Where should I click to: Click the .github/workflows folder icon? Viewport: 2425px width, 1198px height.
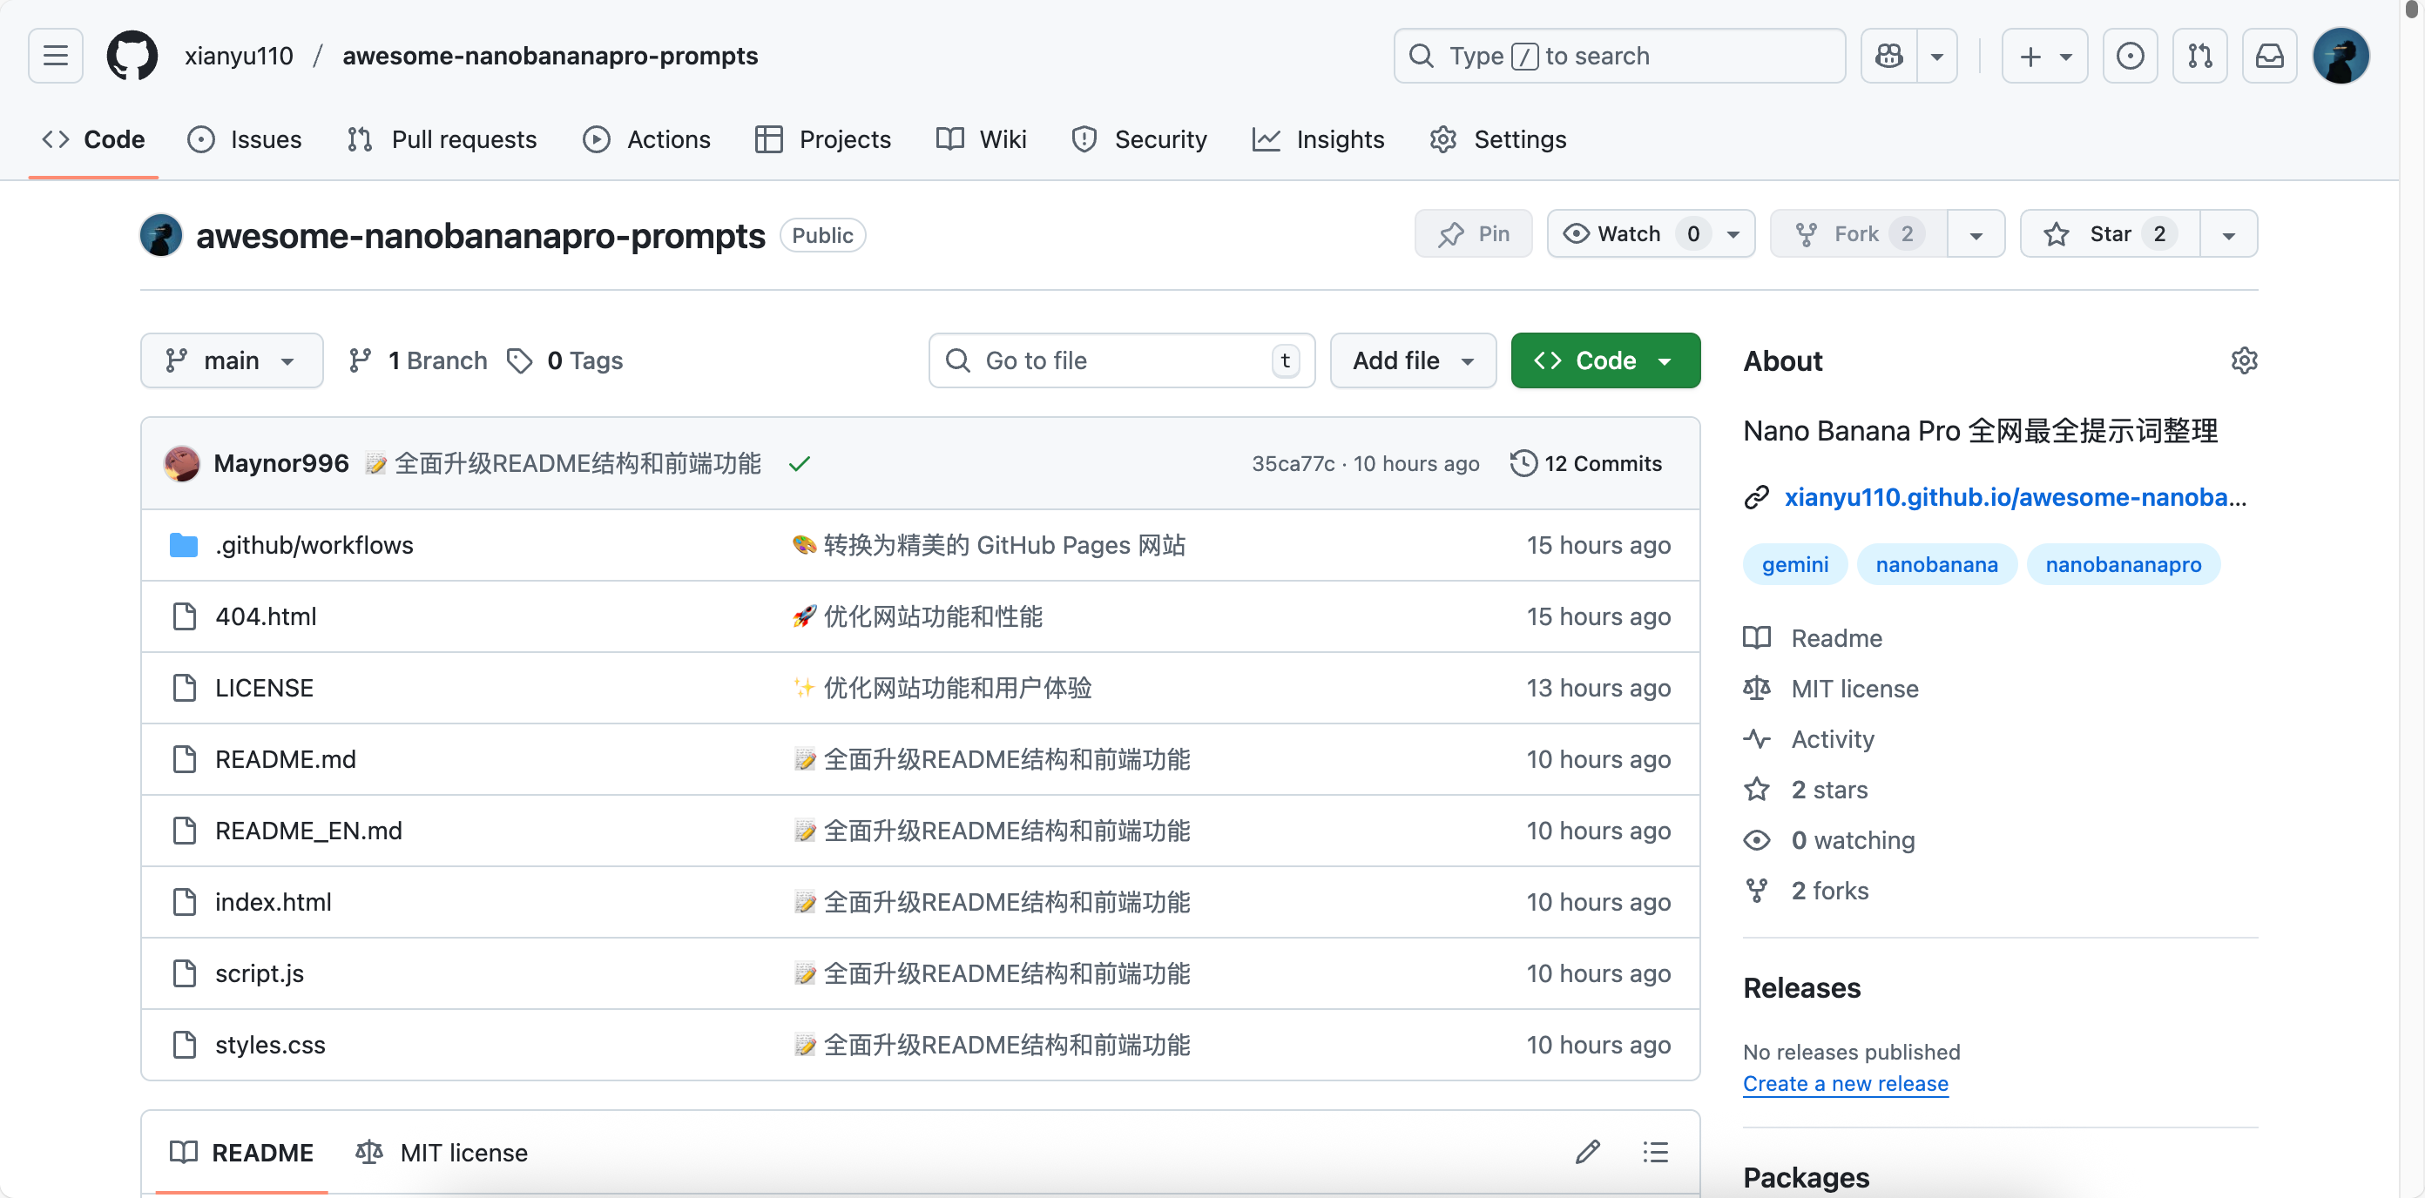tap(184, 545)
